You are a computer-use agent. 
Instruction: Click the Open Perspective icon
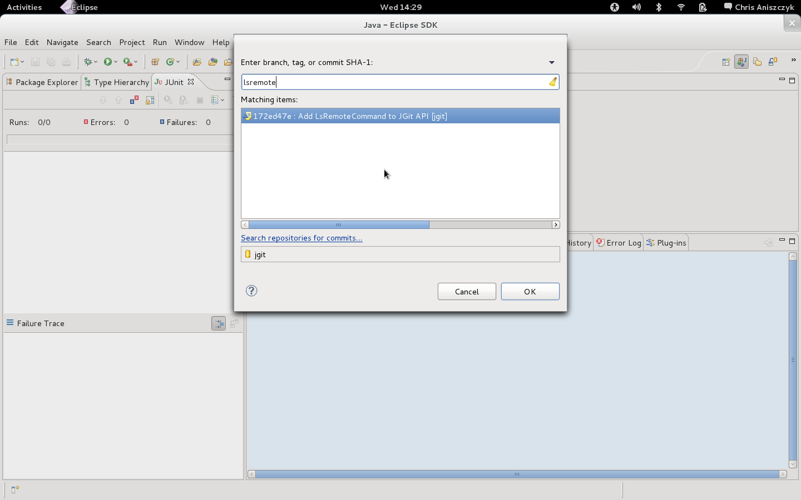(x=726, y=62)
